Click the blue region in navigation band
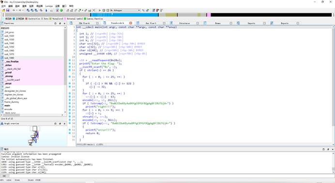This screenshot has height=183, width=335. point(124,15)
